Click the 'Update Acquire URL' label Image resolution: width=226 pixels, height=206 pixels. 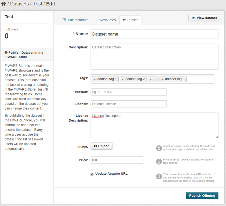pos(111,174)
